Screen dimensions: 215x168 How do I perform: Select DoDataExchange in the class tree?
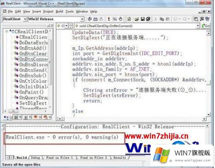click(34, 42)
